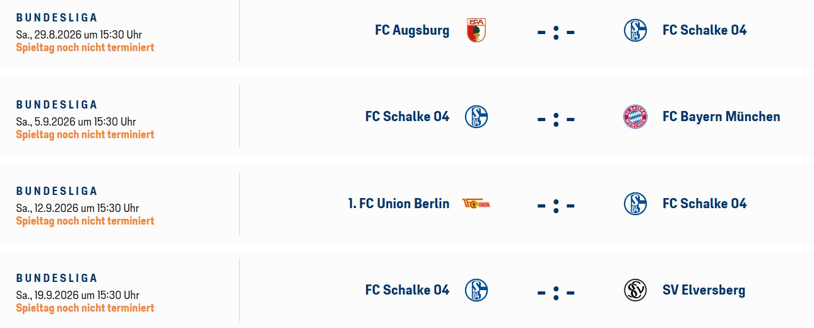
Task: Click the 1. FC Union Berlin logo
Action: click(x=476, y=203)
